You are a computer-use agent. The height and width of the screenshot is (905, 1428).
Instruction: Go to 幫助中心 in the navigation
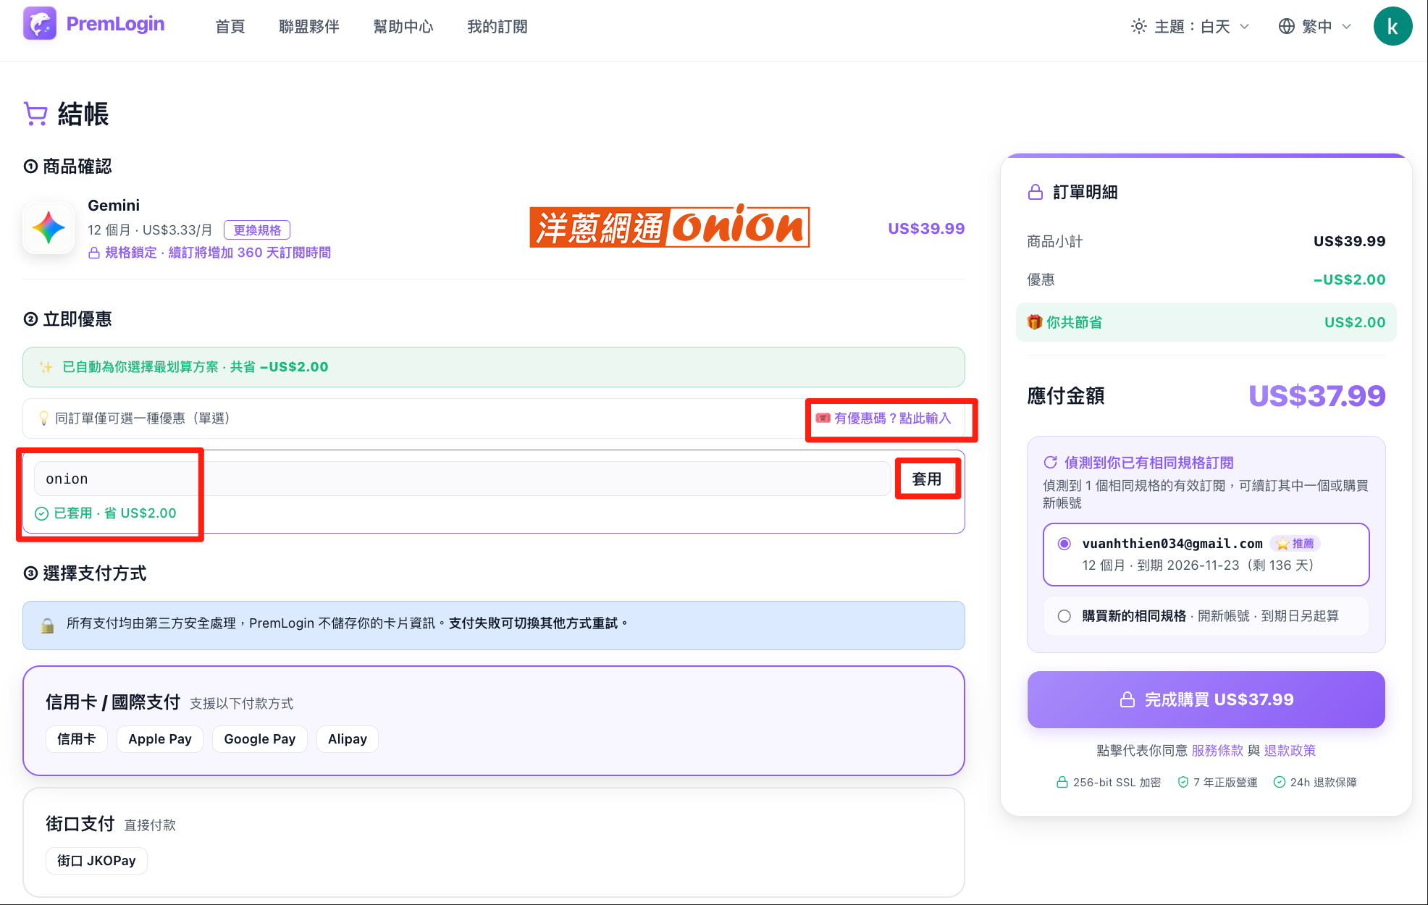point(403,27)
